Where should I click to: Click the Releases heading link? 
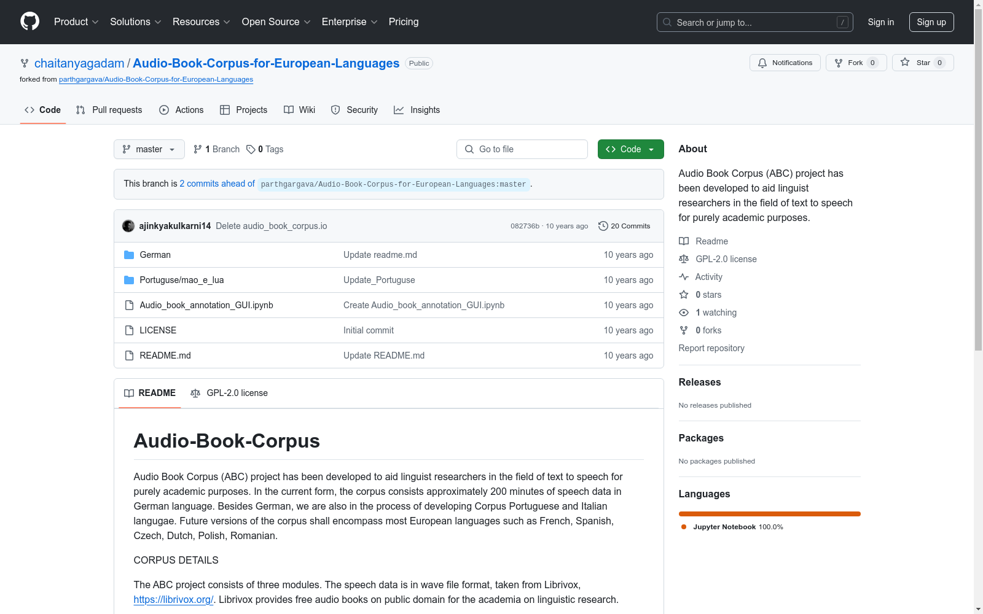click(x=700, y=382)
